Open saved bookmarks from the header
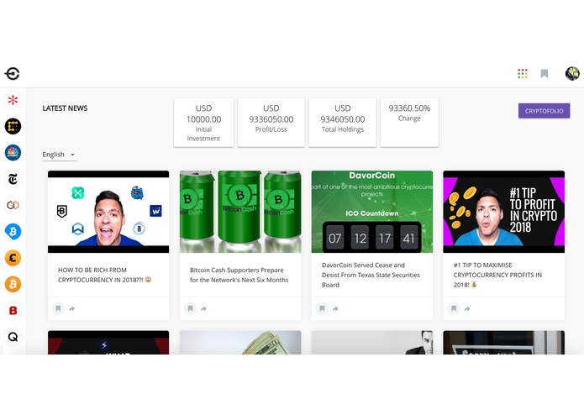The width and height of the screenshot is (584, 415). pos(545,74)
